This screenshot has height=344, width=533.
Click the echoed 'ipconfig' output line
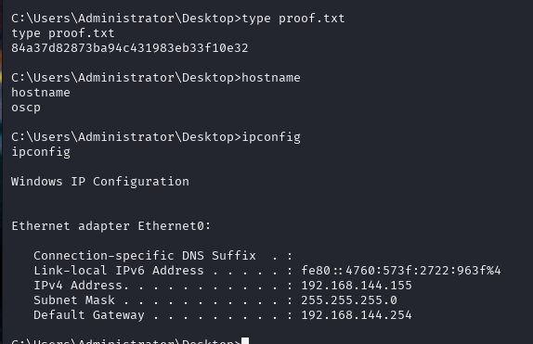point(41,152)
